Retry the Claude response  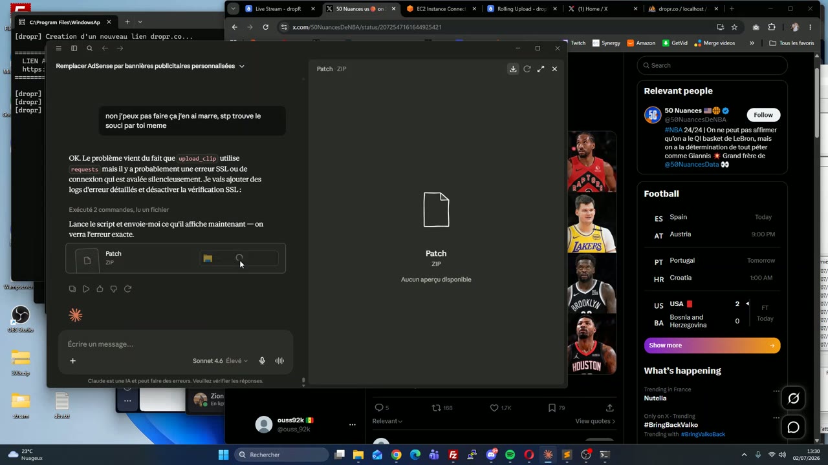click(127, 289)
